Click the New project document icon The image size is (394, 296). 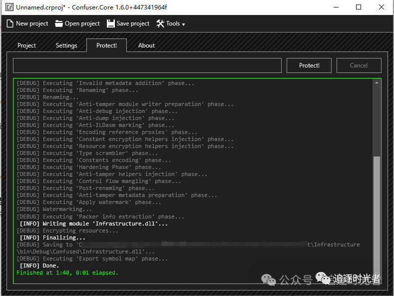tap(9, 23)
